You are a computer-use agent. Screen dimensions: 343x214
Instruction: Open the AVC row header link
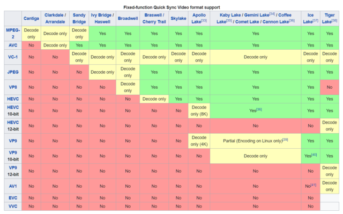pos(13,45)
